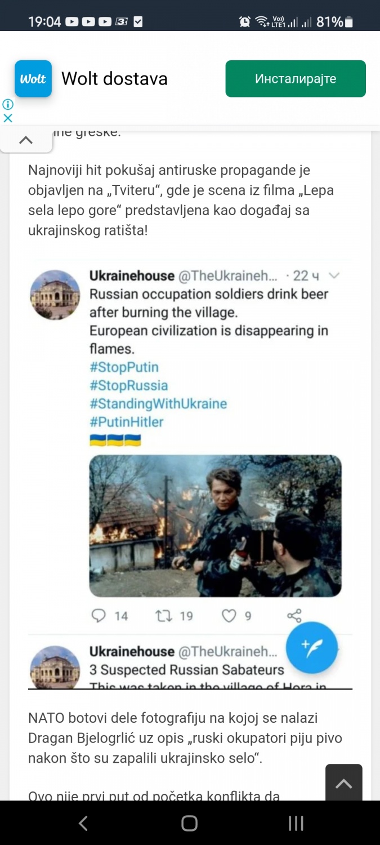Open the burning village tweet image
This screenshot has width=380, height=845.
coord(215,526)
